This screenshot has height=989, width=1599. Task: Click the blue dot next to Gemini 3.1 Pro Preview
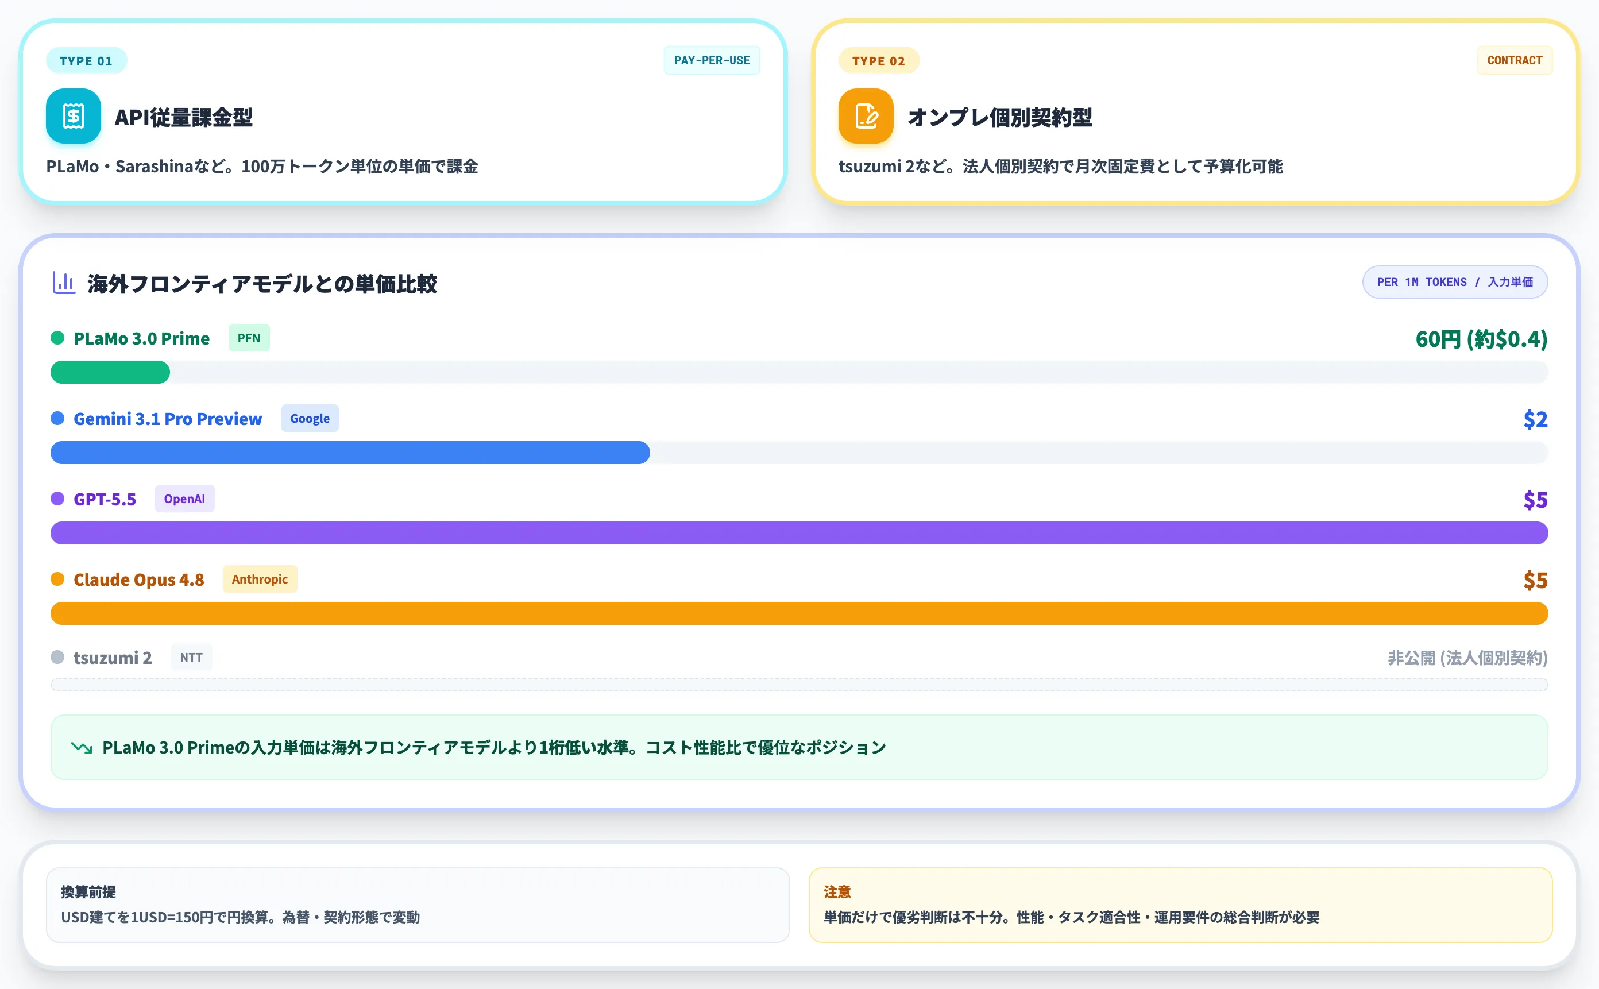(x=57, y=419)
